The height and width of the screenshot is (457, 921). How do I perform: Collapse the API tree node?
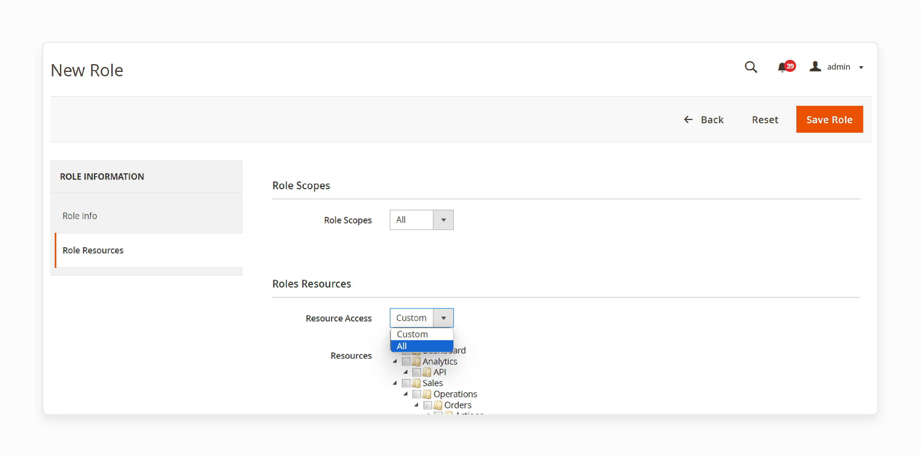pos(406,372)
